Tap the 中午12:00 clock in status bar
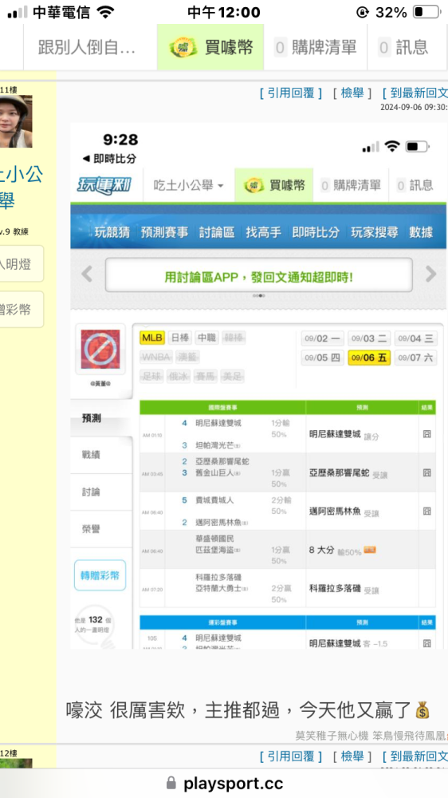 click(x=224, y=12)
